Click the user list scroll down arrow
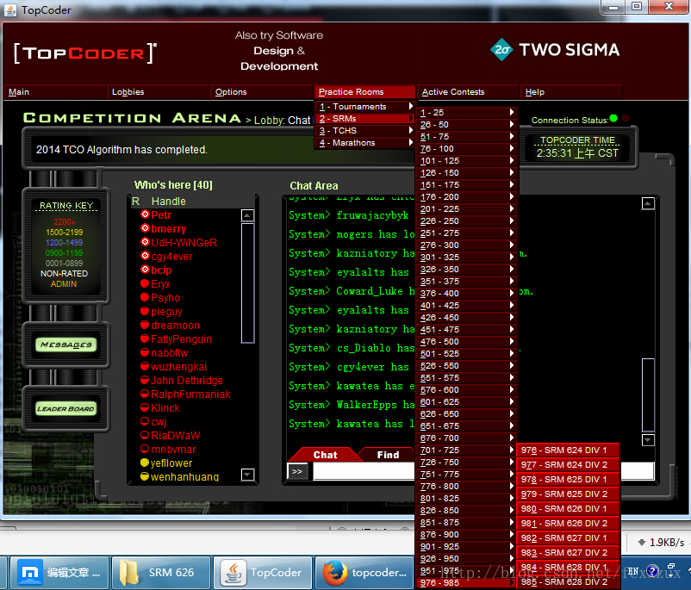Image resolution: width=691 pixels, height=590 pixels. [247, 475]
